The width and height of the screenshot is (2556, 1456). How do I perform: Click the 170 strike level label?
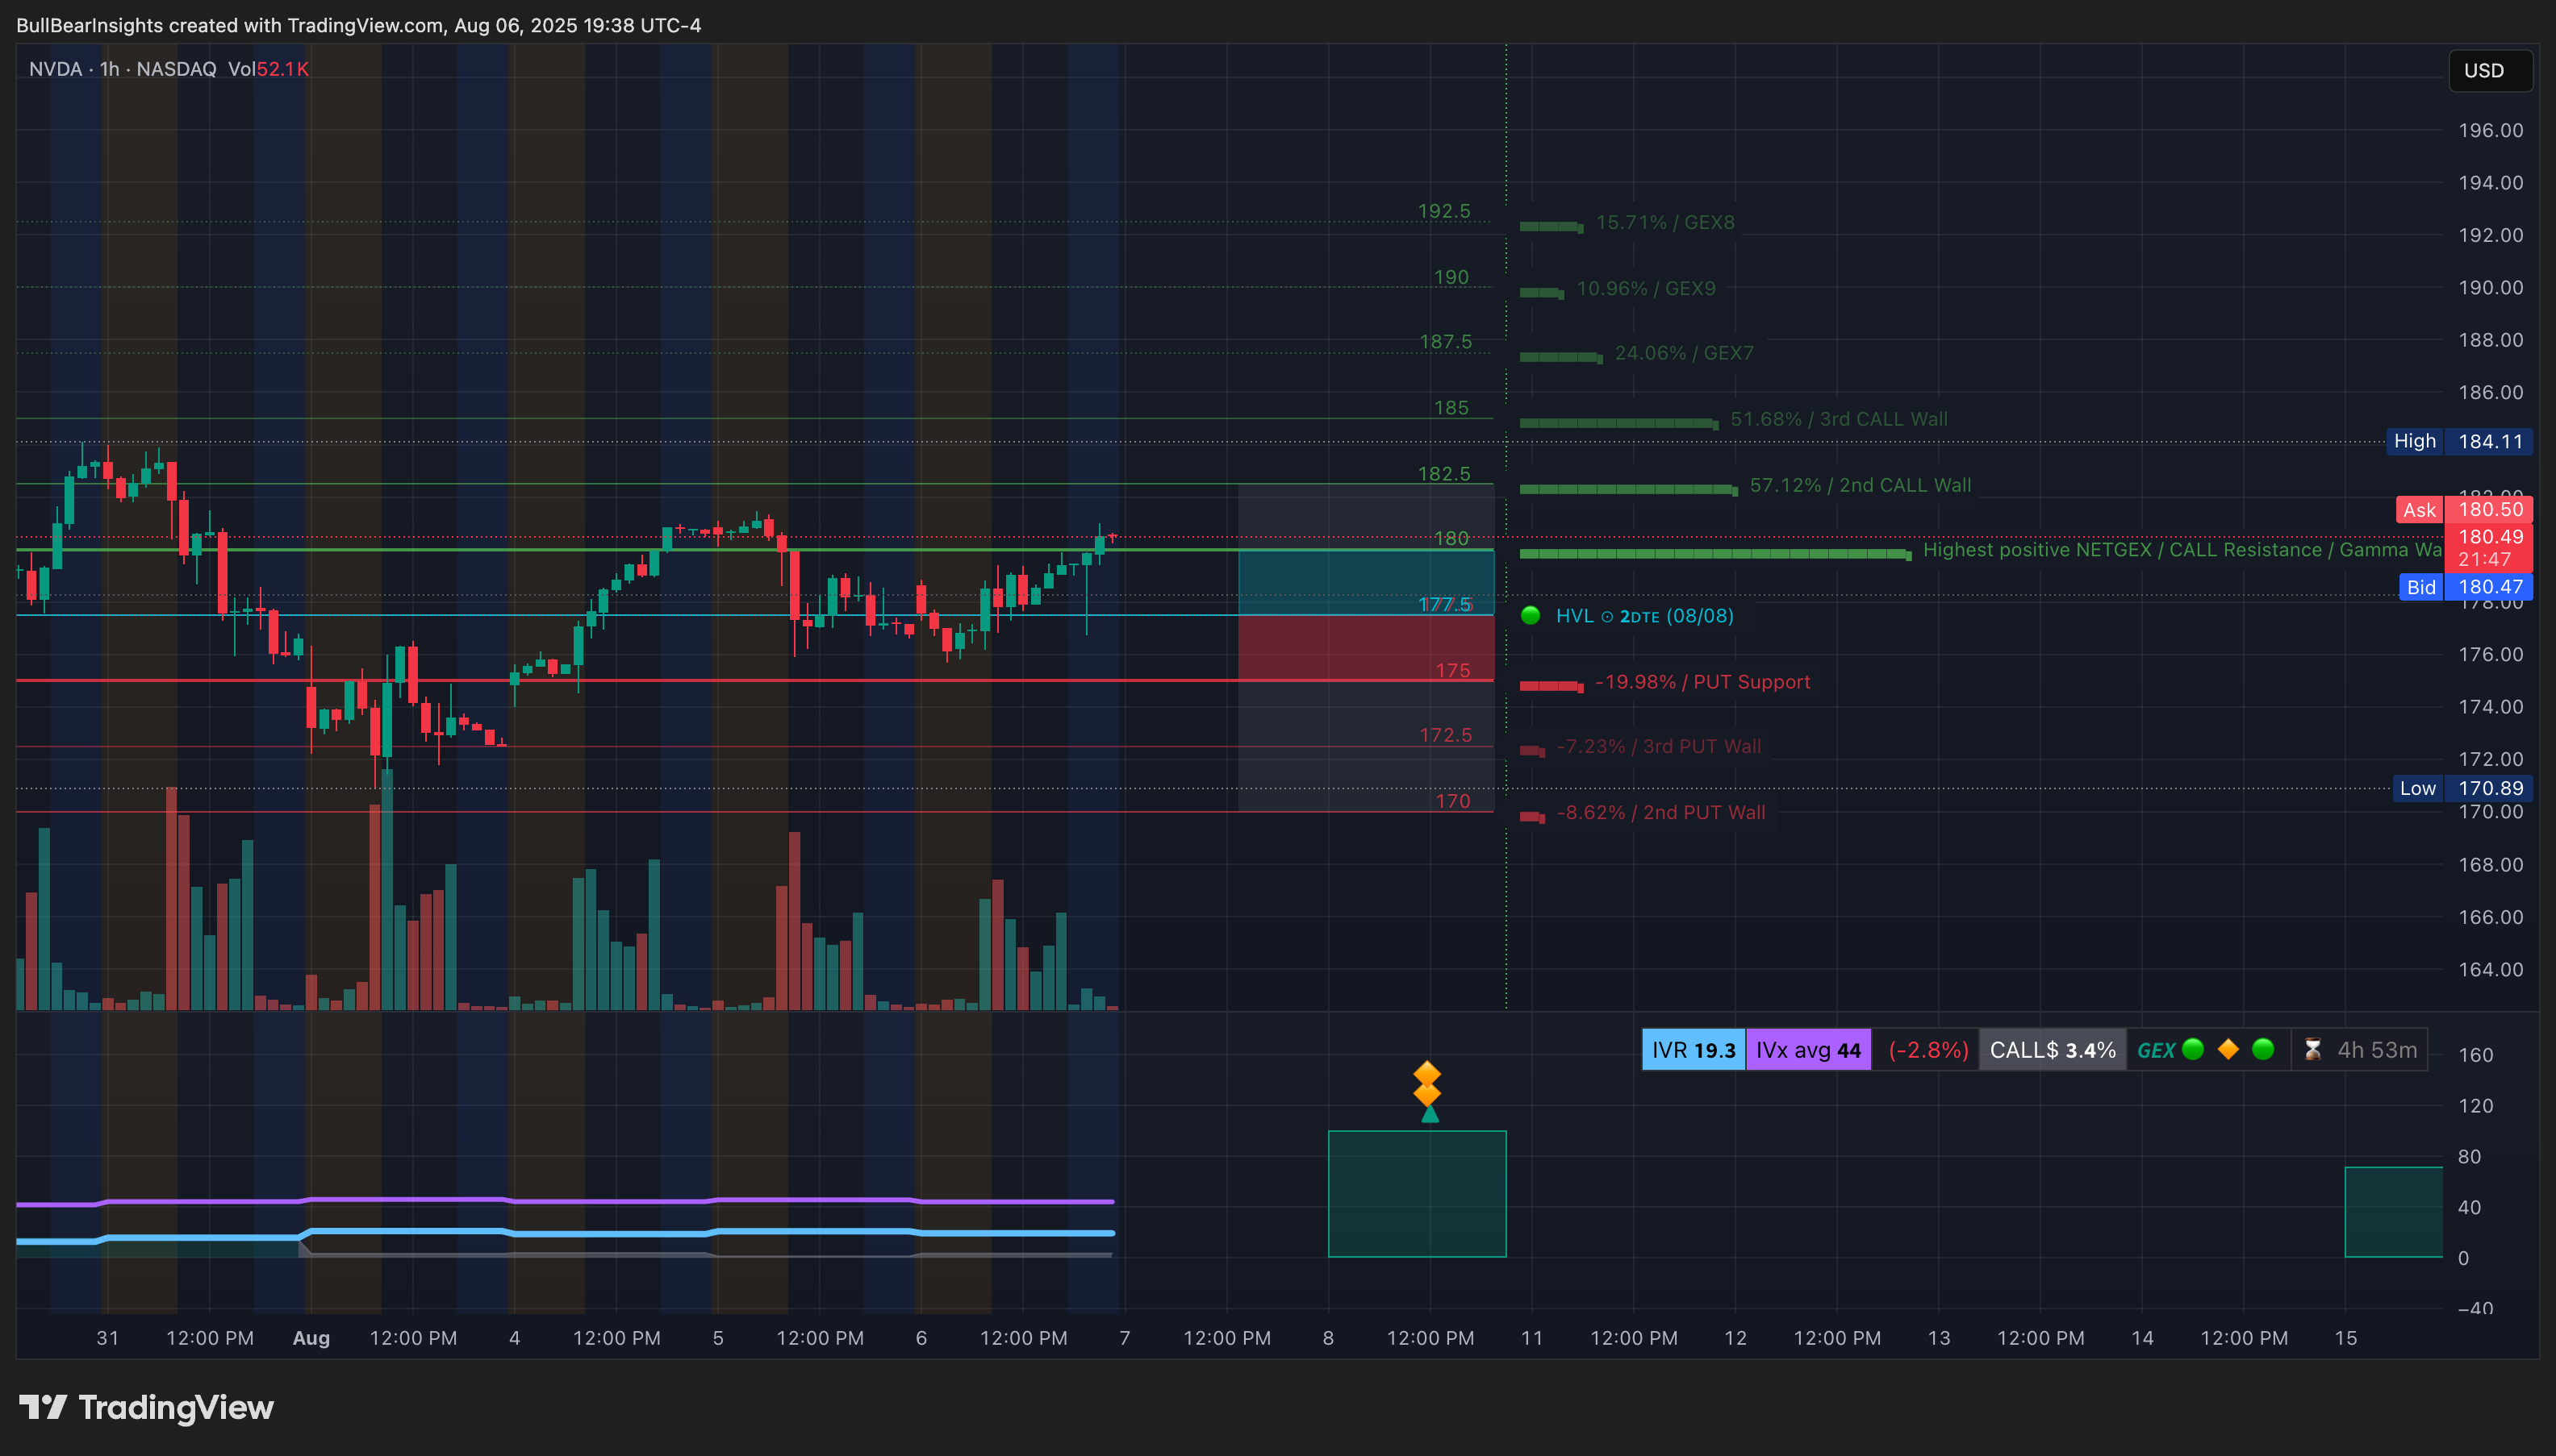[1453, 801]
